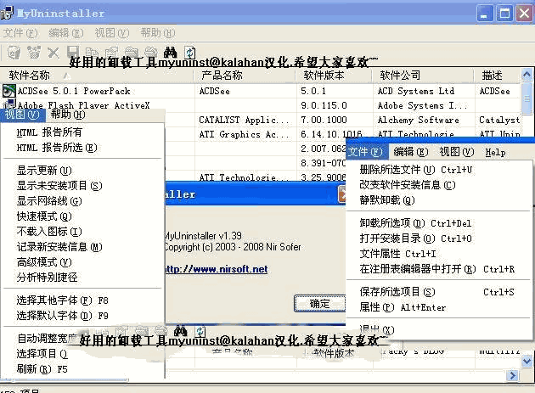Click the properties icon after the copy icon
The height and width of the screenshot is (393, 535).
coord(111,52)
